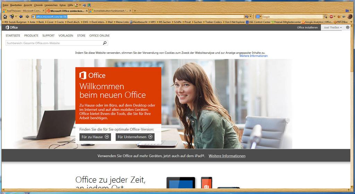Click the magnifier in Google search box
Image resolution: width=355 pixels, height=194 pixels.
325,17
